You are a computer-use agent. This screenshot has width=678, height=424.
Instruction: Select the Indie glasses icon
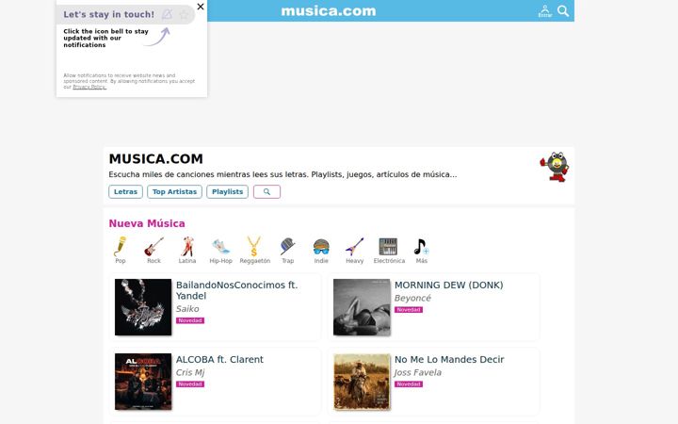point(321,247)
